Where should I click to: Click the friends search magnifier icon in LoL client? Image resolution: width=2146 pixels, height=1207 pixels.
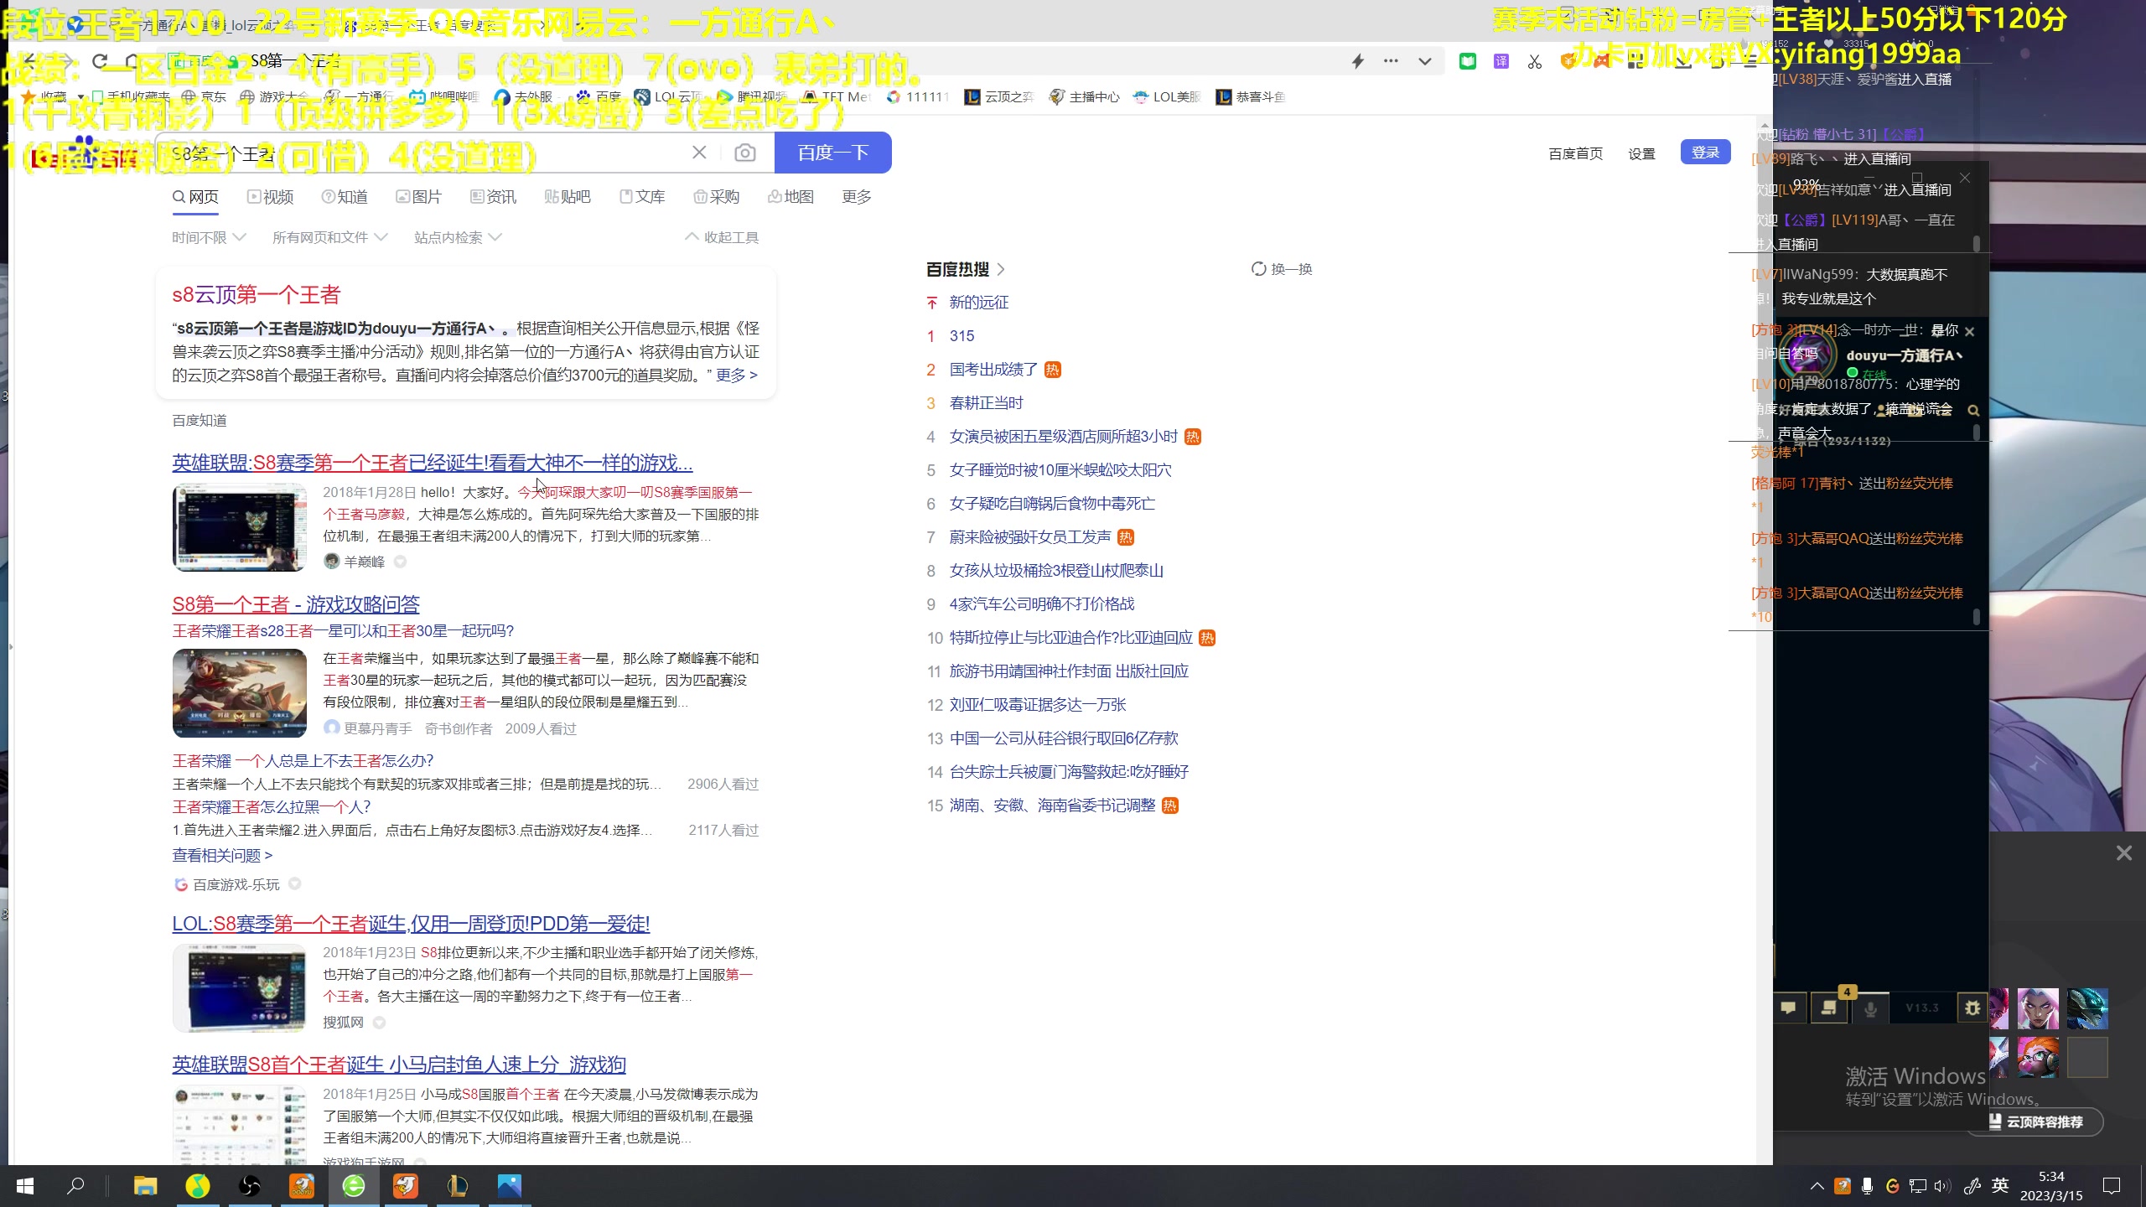tap(1973, 411)
